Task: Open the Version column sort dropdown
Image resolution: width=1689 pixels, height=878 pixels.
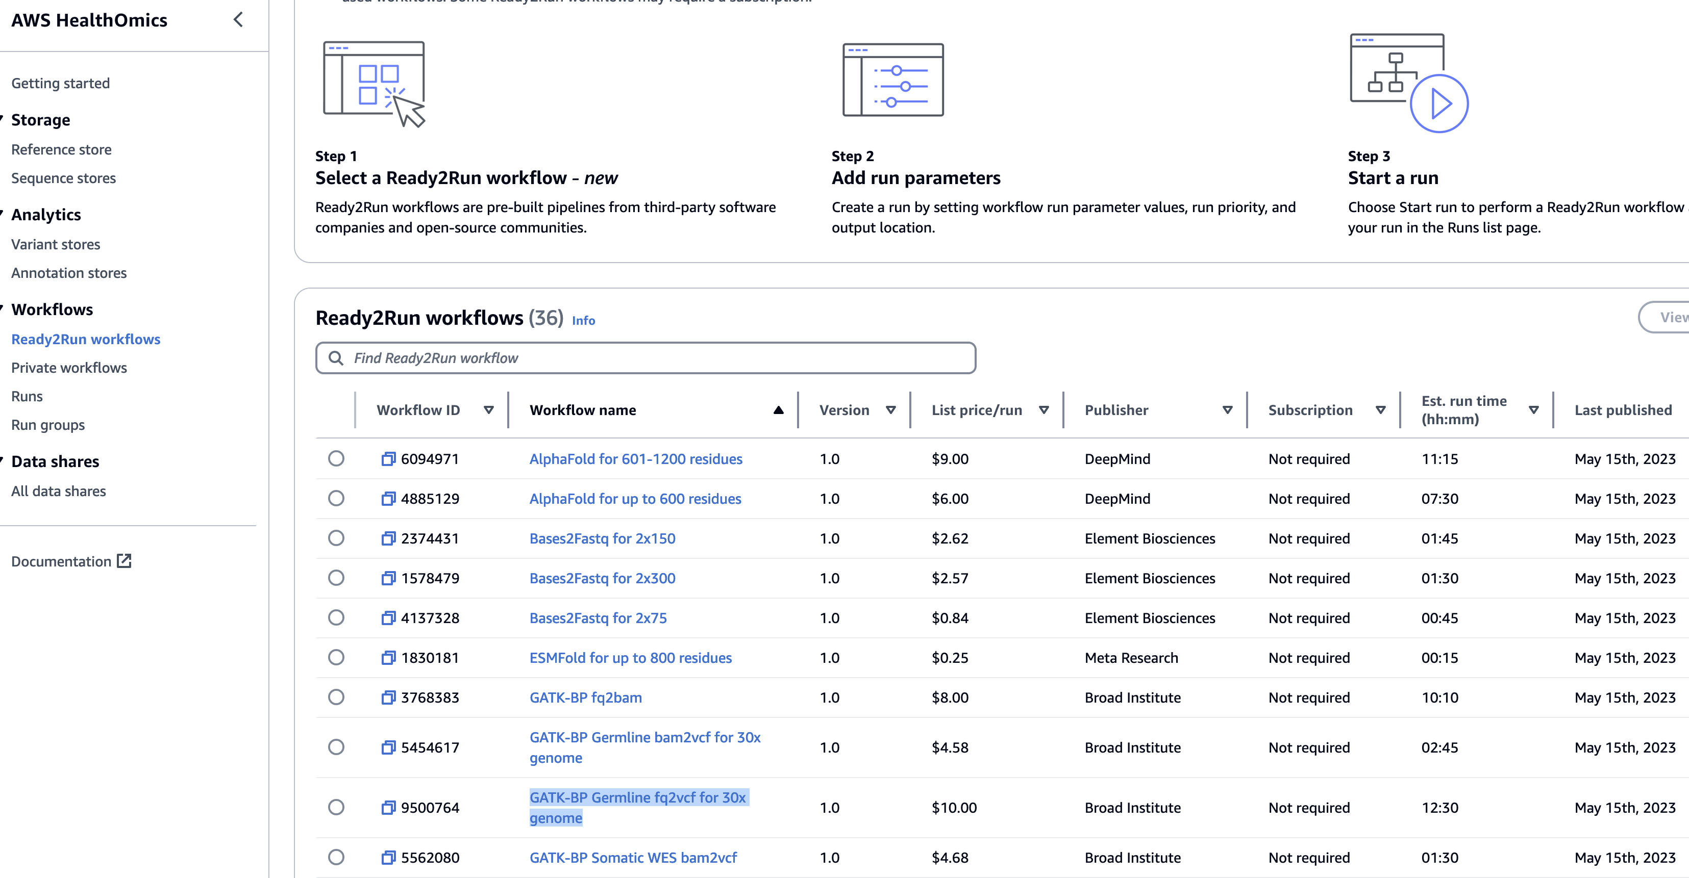Action: pos(891,410)
